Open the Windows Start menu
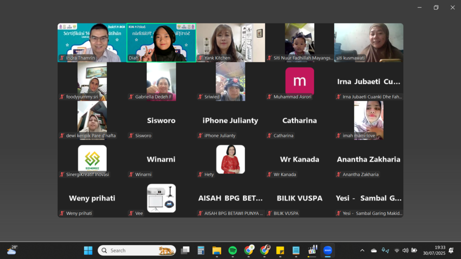Image resolution: width=461 pixels, height=259 pixels. (x=88, y=250)
